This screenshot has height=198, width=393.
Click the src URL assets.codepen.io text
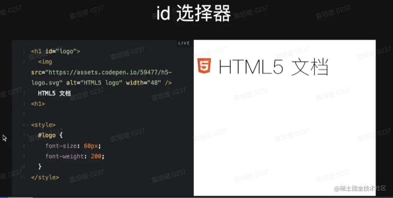click(101, 78)
